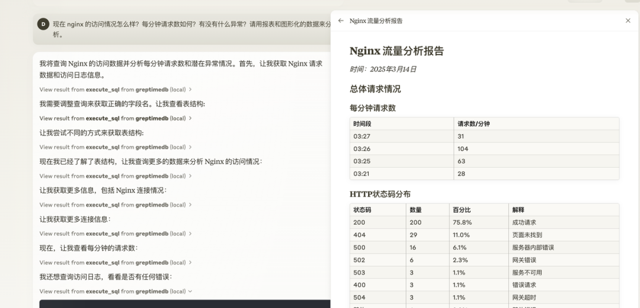The height and width of the screenshot is (308, 640).
Task: Select the '400' status code cell
Action: point(378,285)
